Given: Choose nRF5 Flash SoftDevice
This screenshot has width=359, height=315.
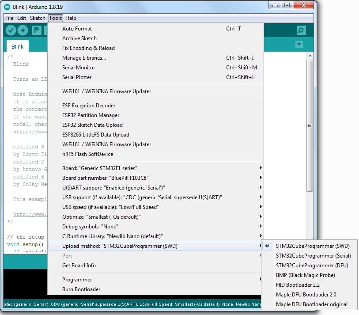Looking at the screenshot, I should pos(156,154).
